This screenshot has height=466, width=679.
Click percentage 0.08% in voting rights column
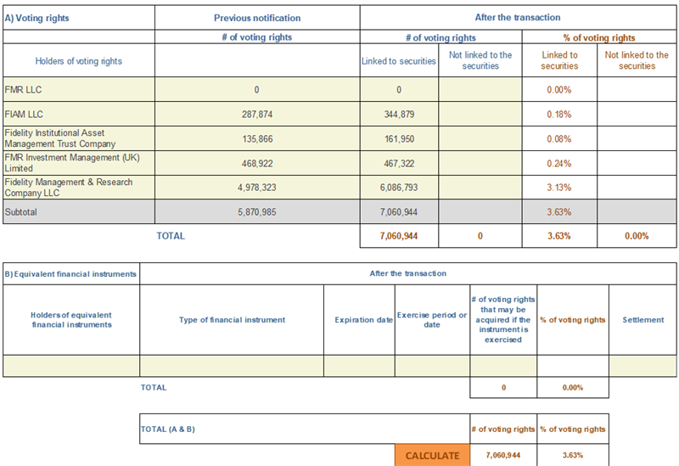[x=559, y=138]
